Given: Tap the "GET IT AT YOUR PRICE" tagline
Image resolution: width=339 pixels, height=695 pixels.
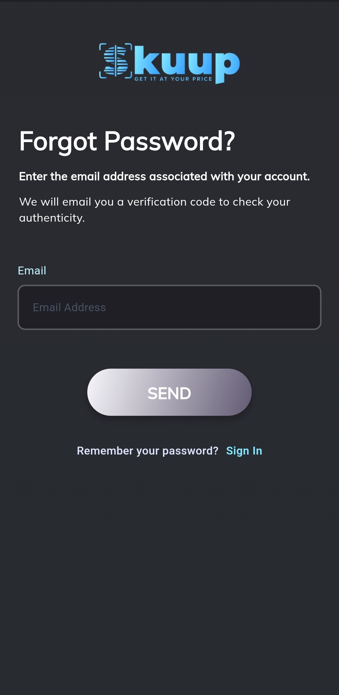Looking at the screenshot, I should (x=173, y=79).
